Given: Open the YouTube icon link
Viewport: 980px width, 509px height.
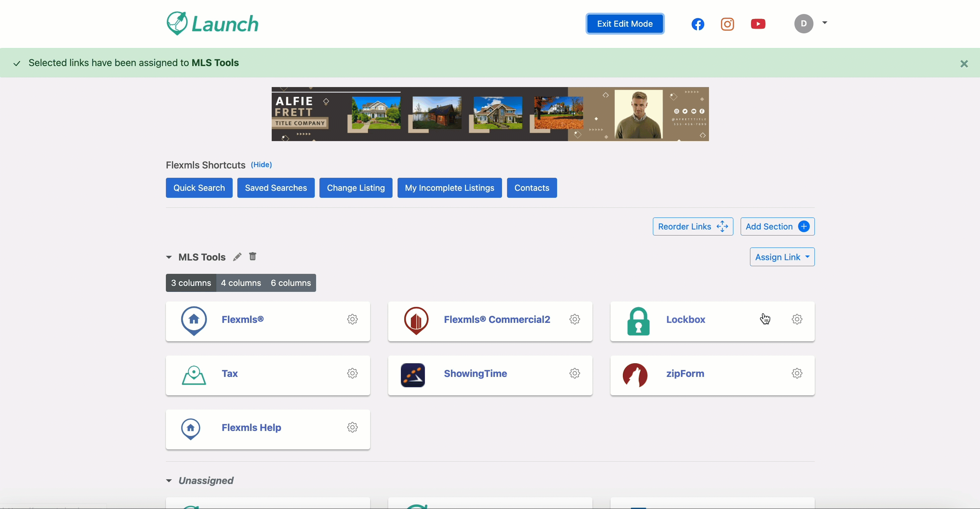Looking at the screenshot, I should click(758, 24).
